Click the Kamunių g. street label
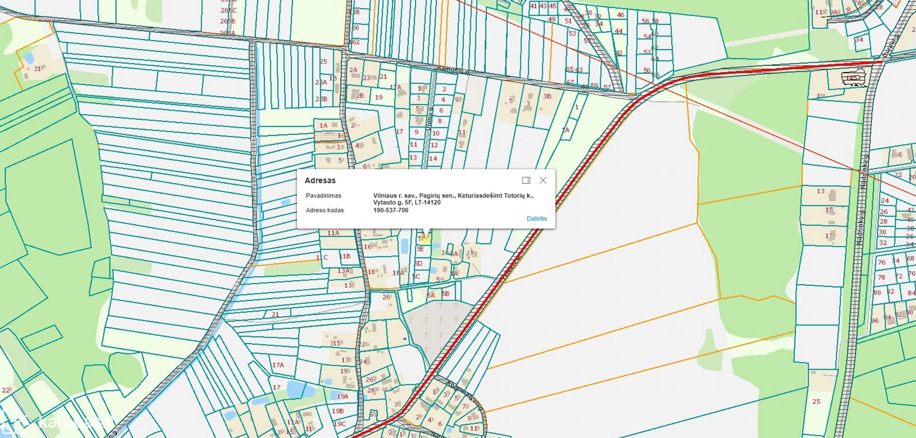The width and height of the screenshot is (916, 438). [x=452, y=70]
